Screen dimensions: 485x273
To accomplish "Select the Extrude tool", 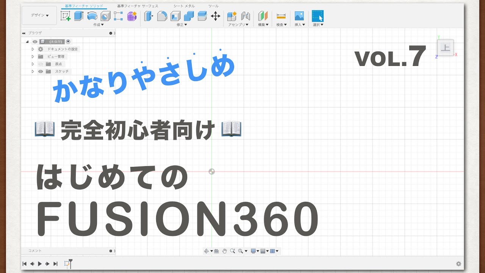I will [78, 16].
